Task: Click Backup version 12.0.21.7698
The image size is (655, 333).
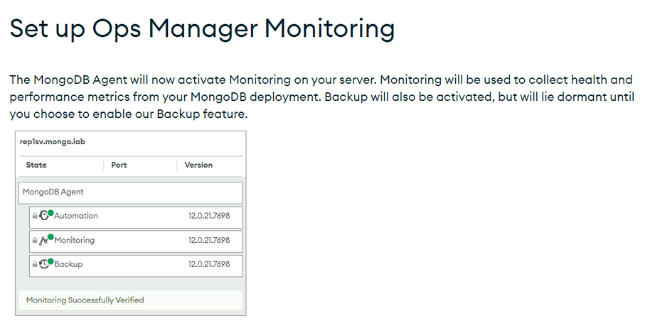Action: point(209,264)
